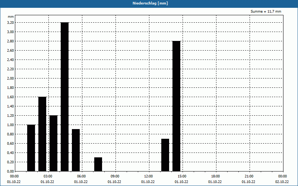Click the '15:00' time axis label

pyautogui.click(x=182, y=176)
